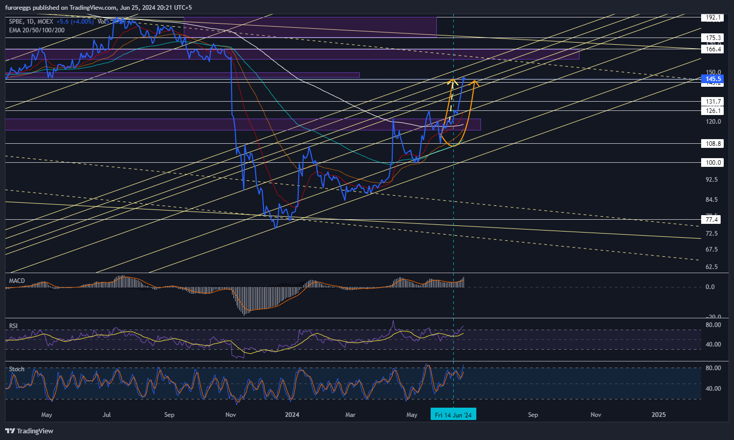The height and width of the screenshot is (440, 734).
Task: Click the highlighted "Fri 14 Jun '24" date marker
Action: [x=453, y=415]
